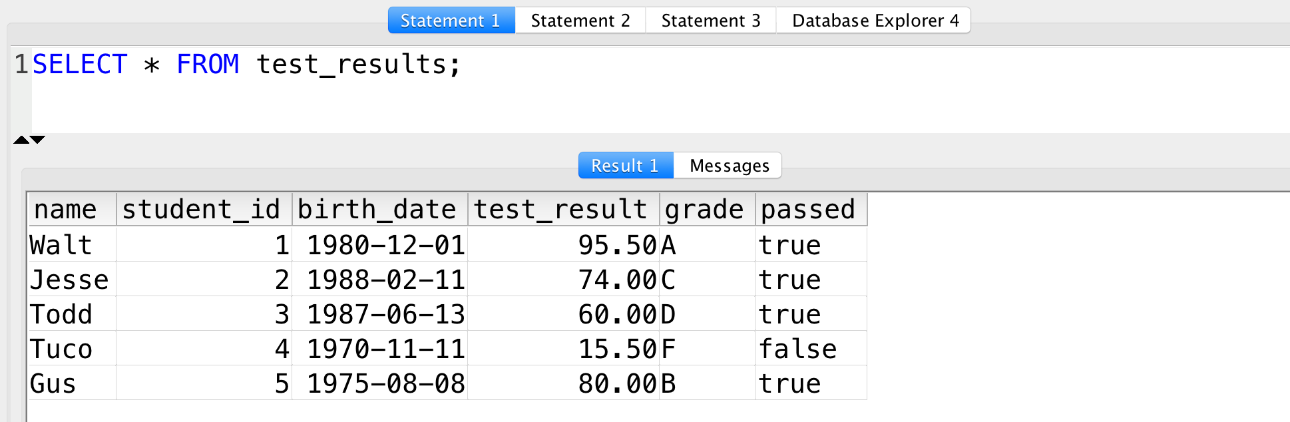Select the name cell 'Gus'
The height and width of the screenshot is (422, 1290).
coord(73,383)
